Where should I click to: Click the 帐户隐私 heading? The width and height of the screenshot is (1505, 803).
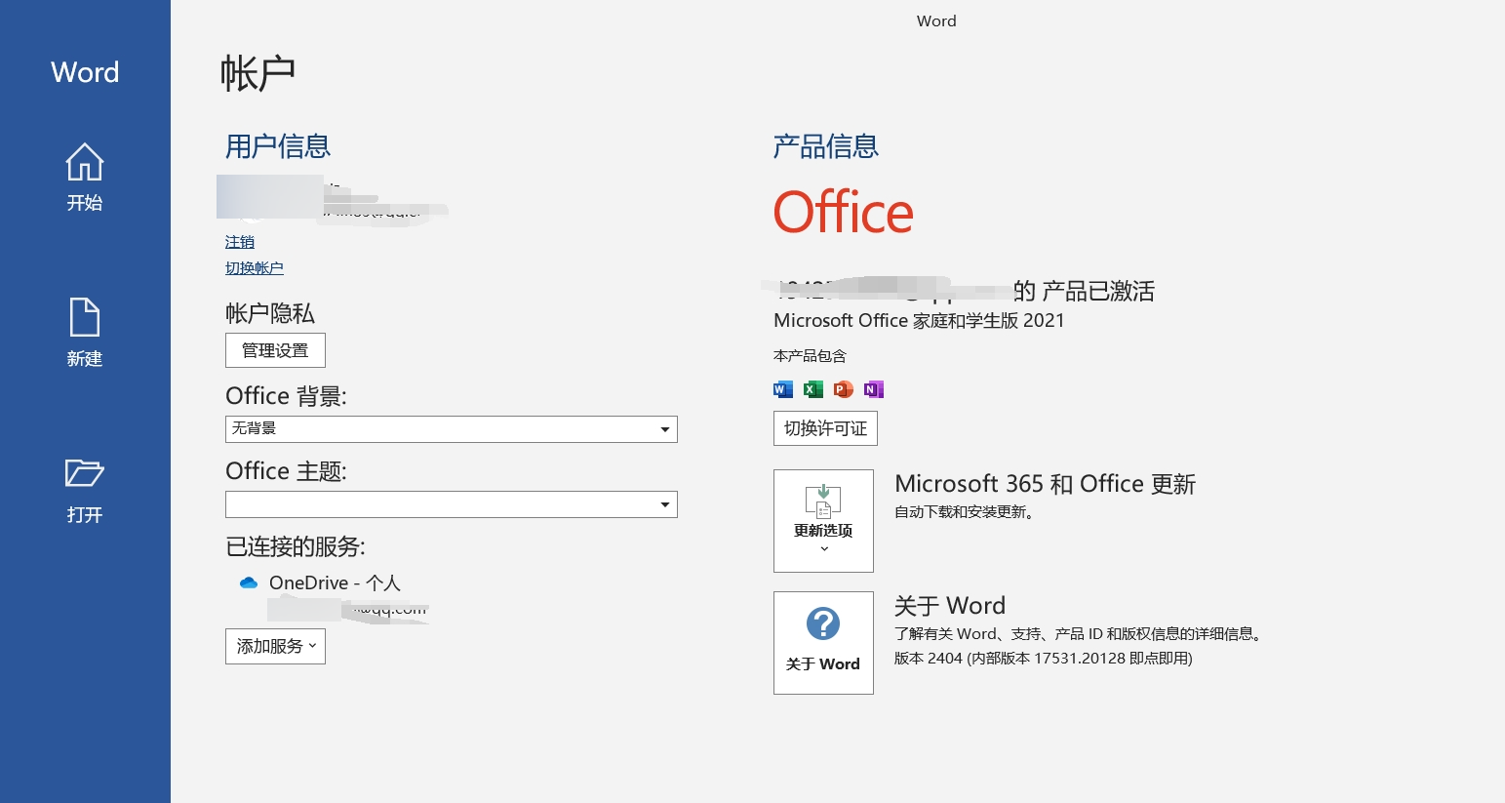pos(270,313)
